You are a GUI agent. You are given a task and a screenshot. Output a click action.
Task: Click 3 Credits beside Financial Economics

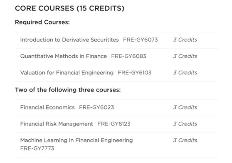[185, 107]
